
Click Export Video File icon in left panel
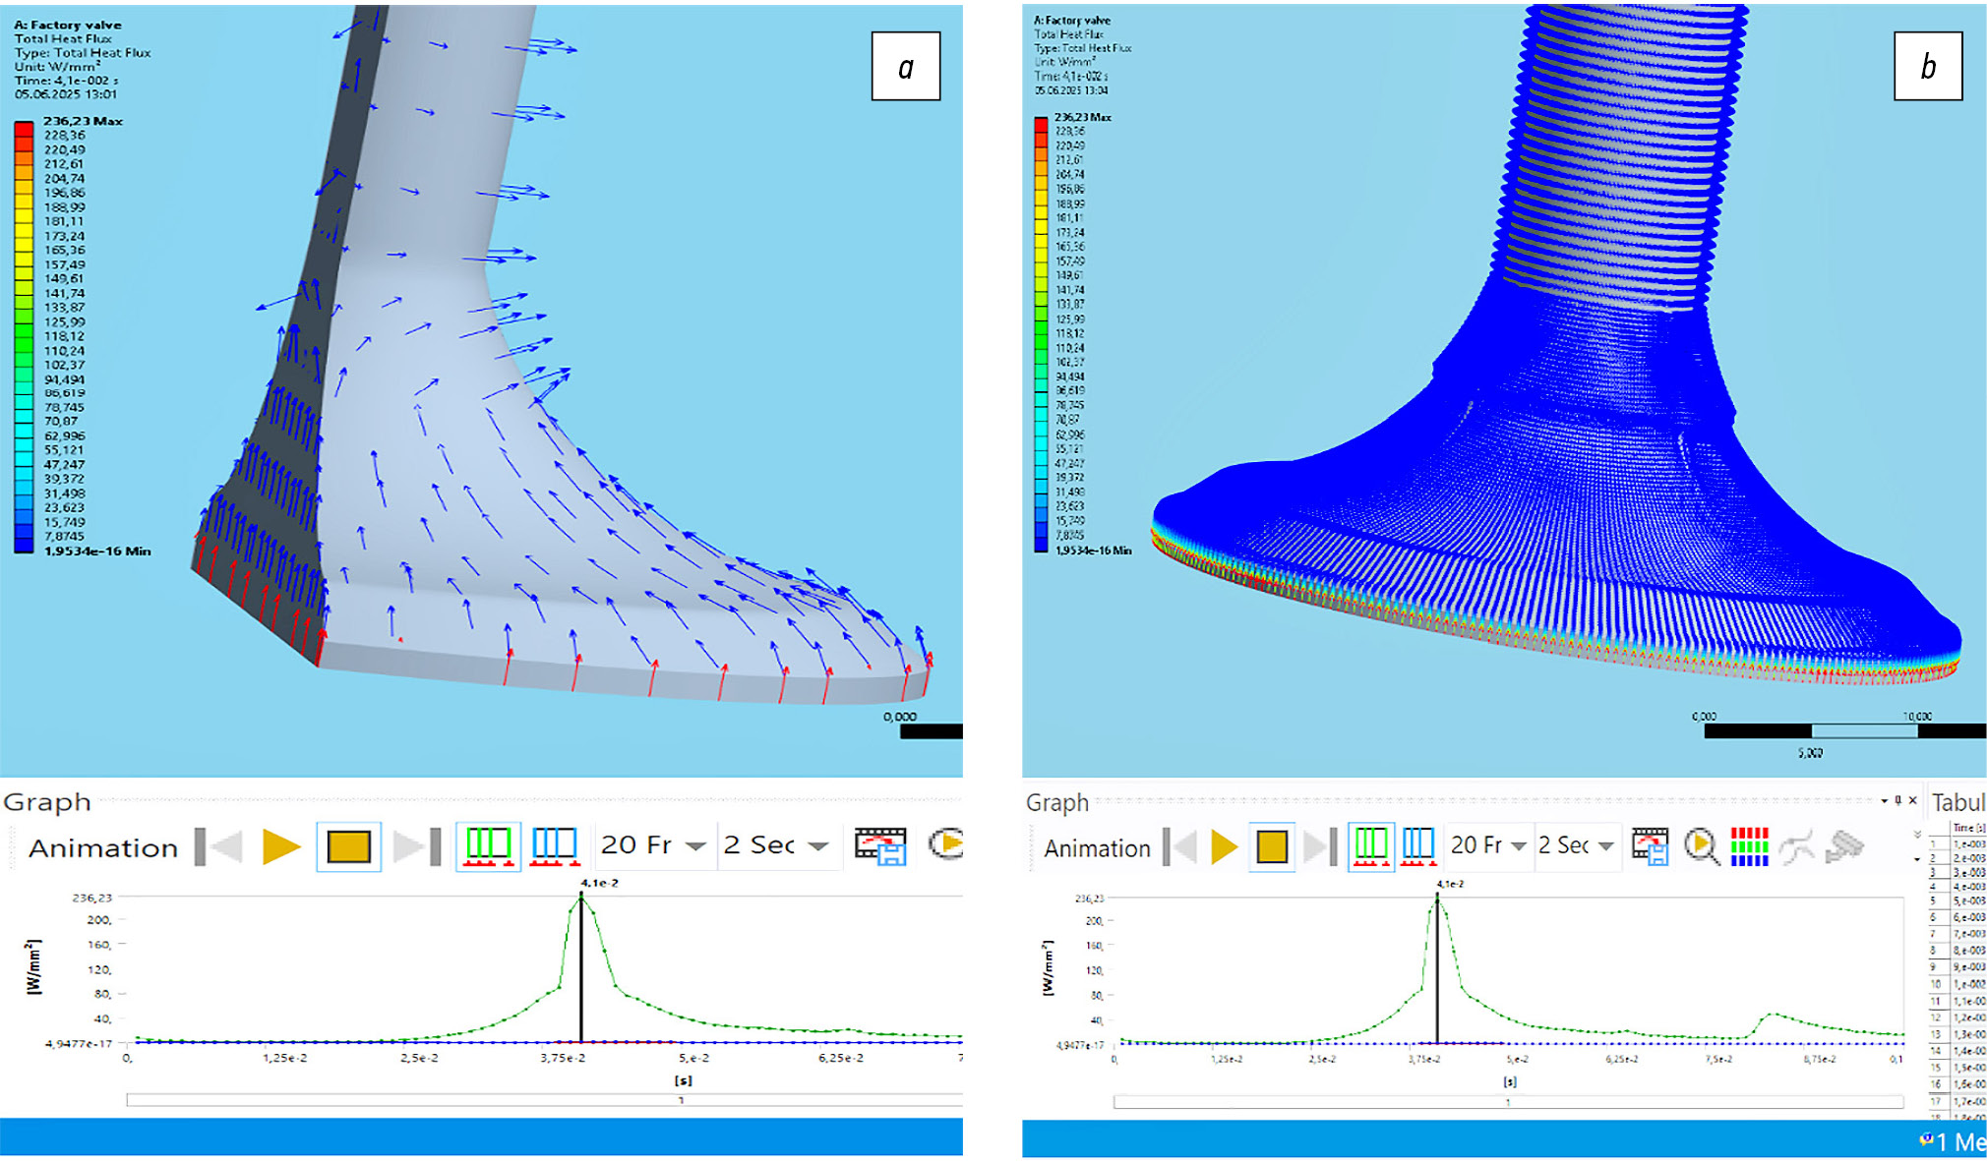pos(879,846)
